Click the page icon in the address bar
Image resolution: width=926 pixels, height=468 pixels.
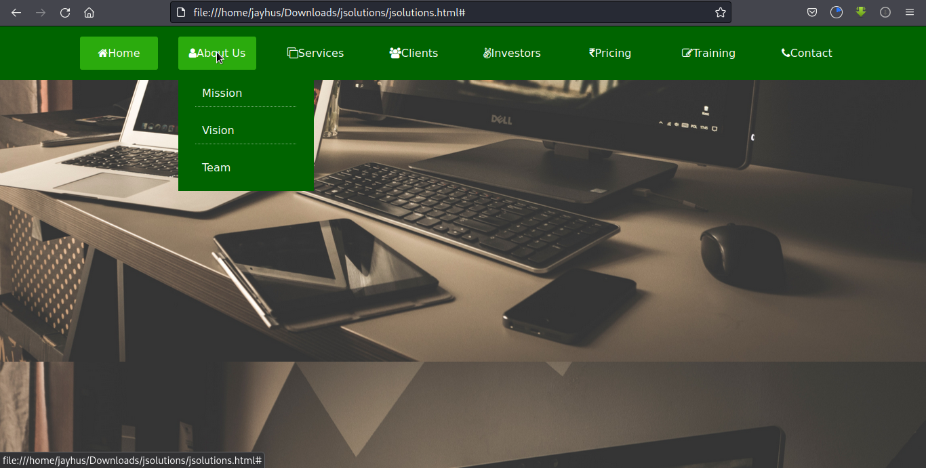180,13
